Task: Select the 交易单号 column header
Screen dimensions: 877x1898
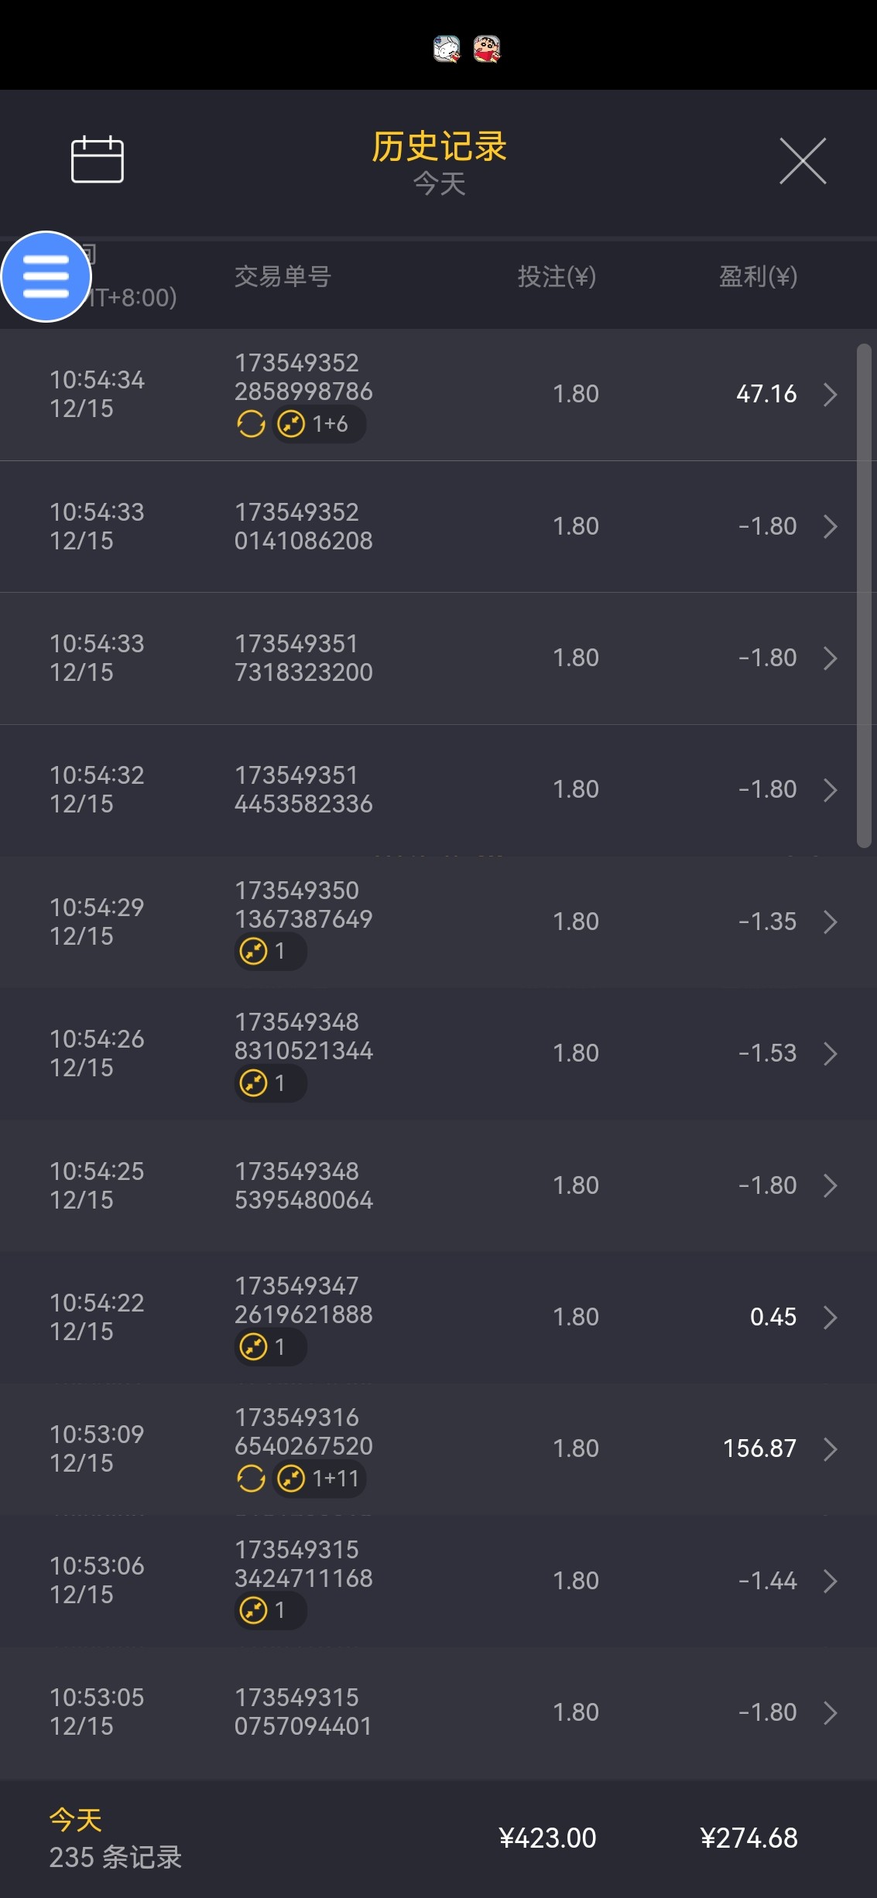Action: [283, 276]
